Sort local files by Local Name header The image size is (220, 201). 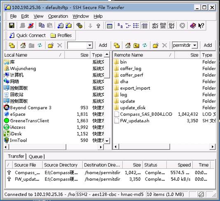34,55
